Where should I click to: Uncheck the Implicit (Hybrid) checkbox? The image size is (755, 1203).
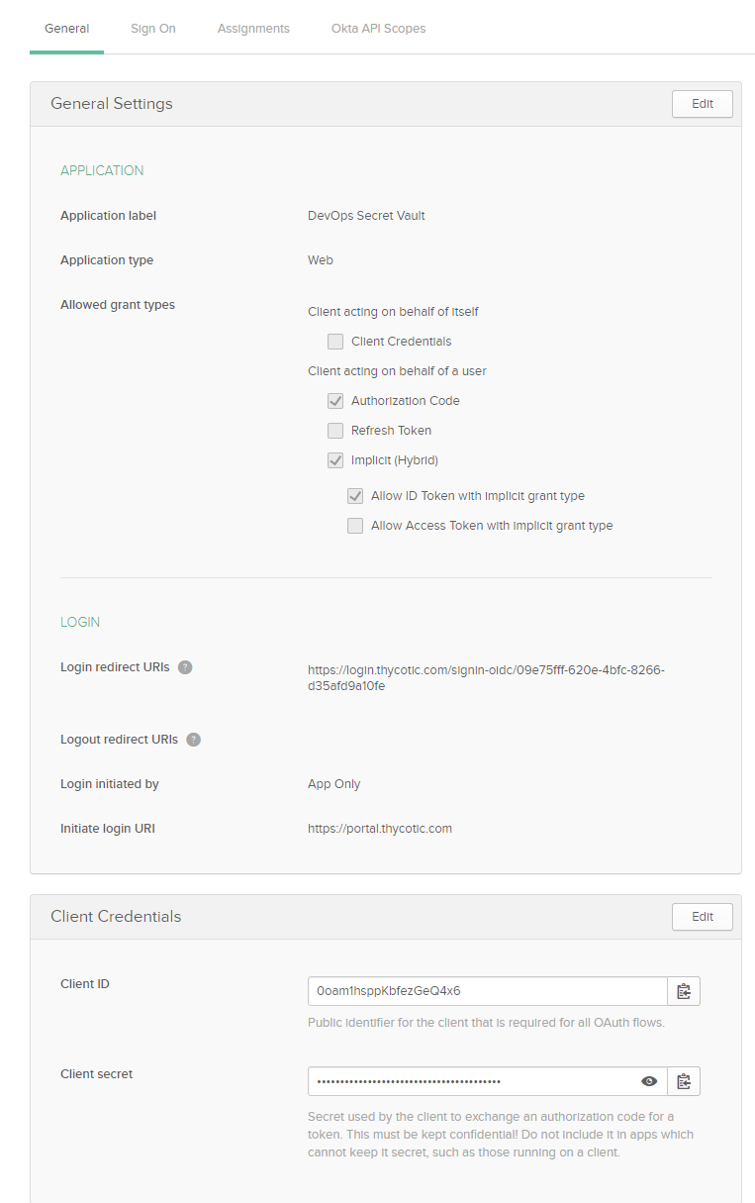point(335,460)
